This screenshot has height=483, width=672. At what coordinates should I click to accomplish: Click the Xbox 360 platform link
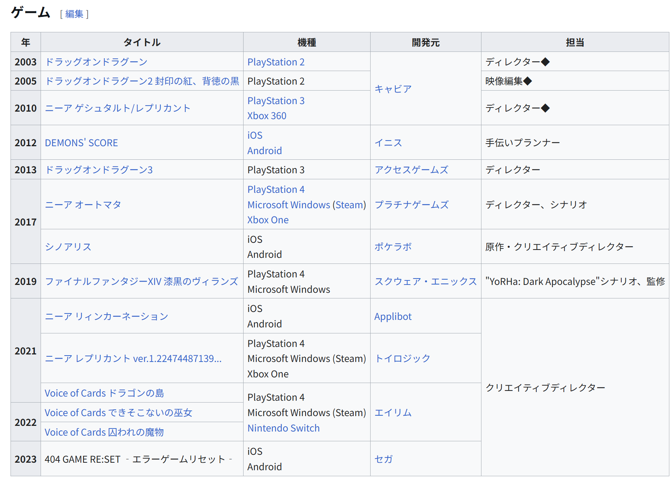point(267,116)
